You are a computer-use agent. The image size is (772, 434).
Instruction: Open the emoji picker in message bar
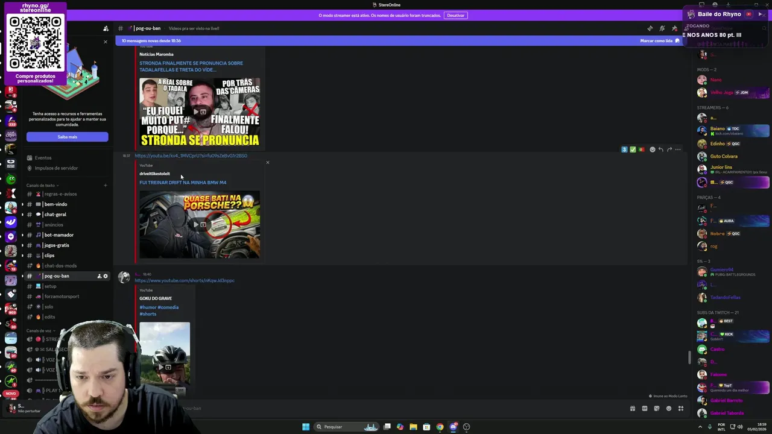pyautogui.click(x=668, y=409)
